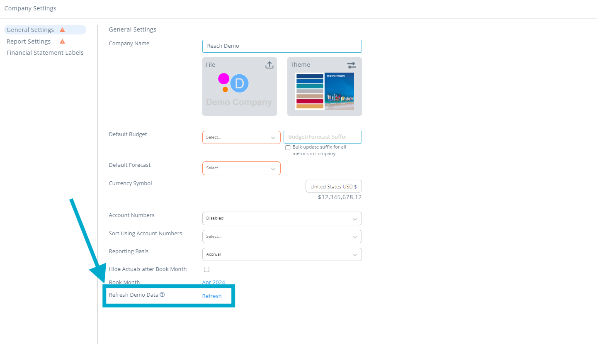This screenshot has width=597, height=344.
Task: Select Financial Statement Labels in sidebar
Action: pos(45,53)
